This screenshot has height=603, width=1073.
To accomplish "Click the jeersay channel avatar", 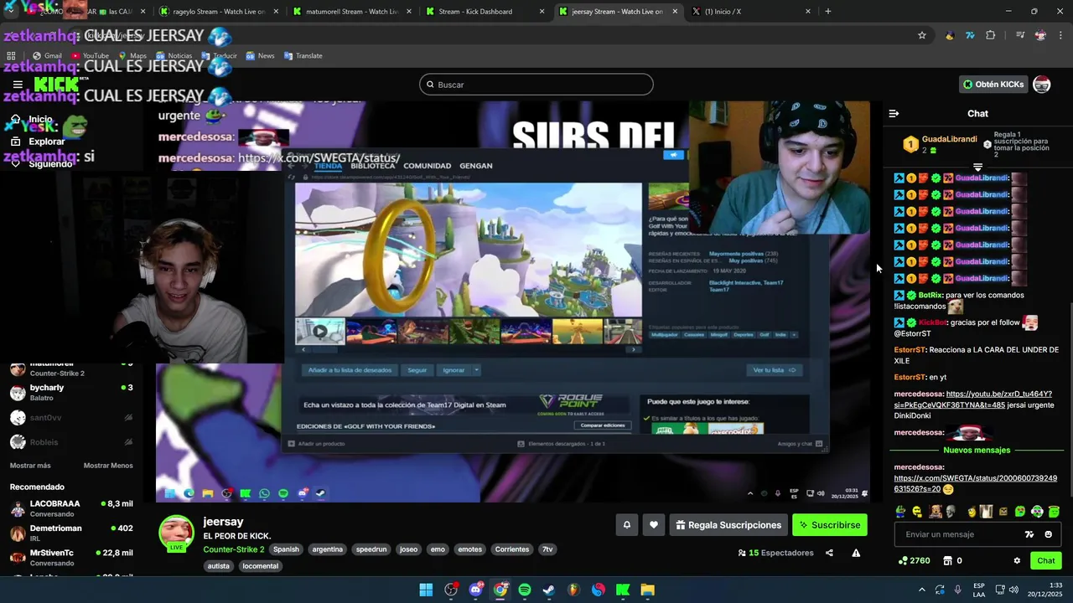I will (176, 533).
